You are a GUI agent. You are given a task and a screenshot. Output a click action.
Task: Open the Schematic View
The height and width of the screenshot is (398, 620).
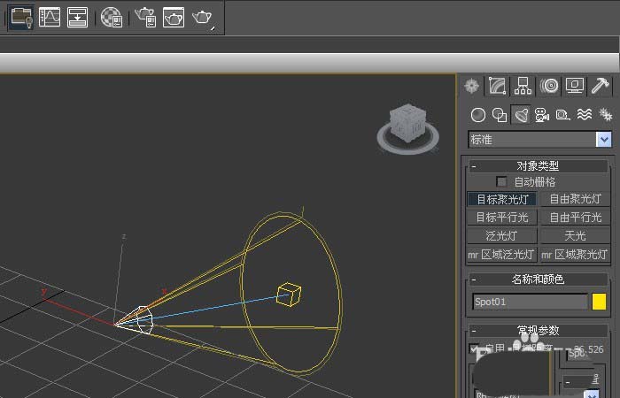tap(78, 18)
